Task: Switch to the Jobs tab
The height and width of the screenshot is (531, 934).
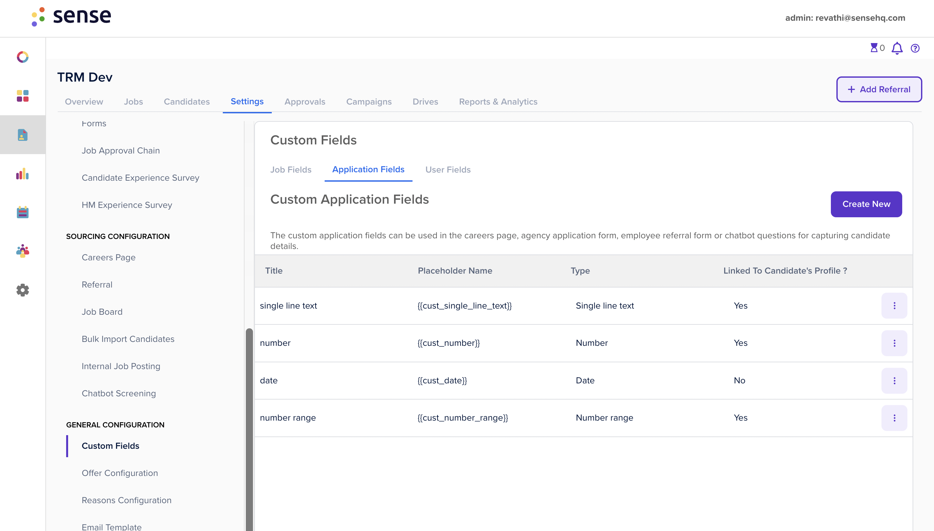Action: click(133, 102)
